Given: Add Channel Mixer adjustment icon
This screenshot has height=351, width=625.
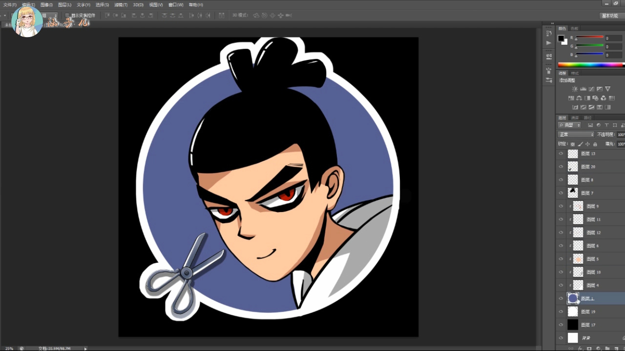Looking at the screenshot, I should pos(604,98).
